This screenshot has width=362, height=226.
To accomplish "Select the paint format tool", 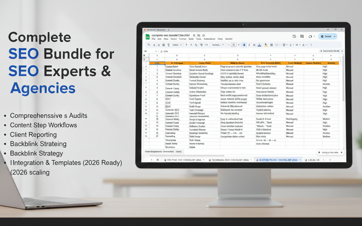I will pos(169,45).
